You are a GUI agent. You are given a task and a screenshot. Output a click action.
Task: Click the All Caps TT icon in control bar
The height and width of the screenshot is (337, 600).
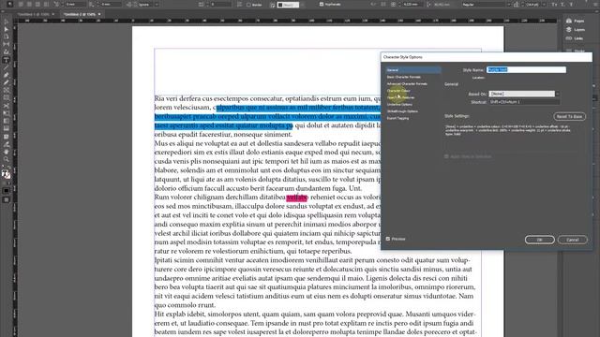554,5
